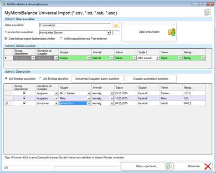Uncheck 'Eintrag übernehmen' for the Miete row
Image resolution: width=216 pixels, height=173 pixels.
click(24, 98)
